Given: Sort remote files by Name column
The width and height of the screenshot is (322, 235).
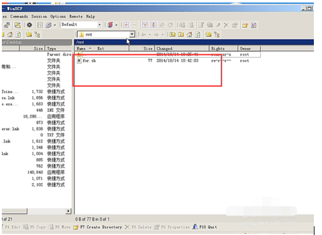Looking at the screenshot, I should pos(81,48).
